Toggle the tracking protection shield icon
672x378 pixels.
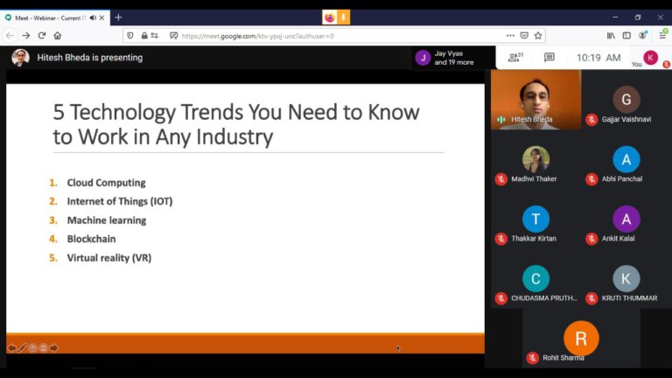pyautogui.click(x=130, y=36)
